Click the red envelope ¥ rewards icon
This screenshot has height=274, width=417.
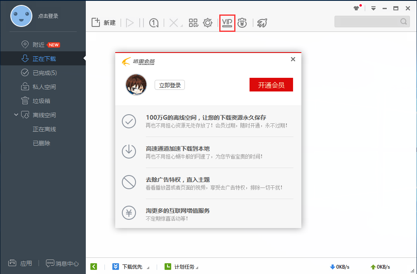tap(242, 23)
